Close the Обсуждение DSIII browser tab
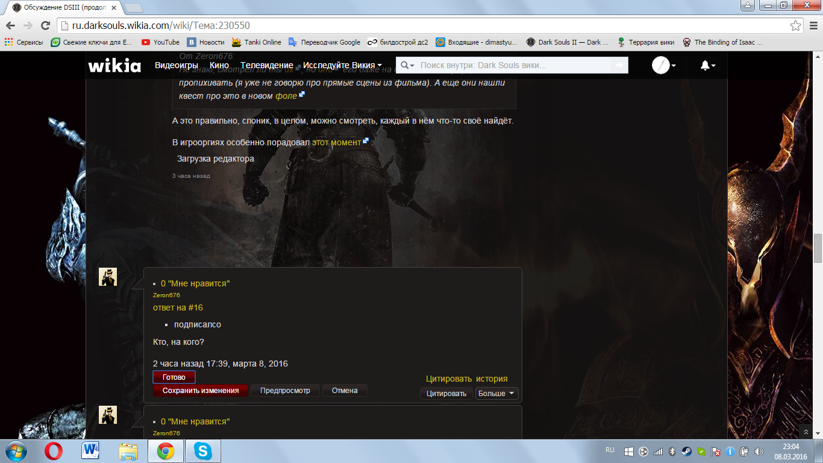823x463 pixels. point(113,8)
